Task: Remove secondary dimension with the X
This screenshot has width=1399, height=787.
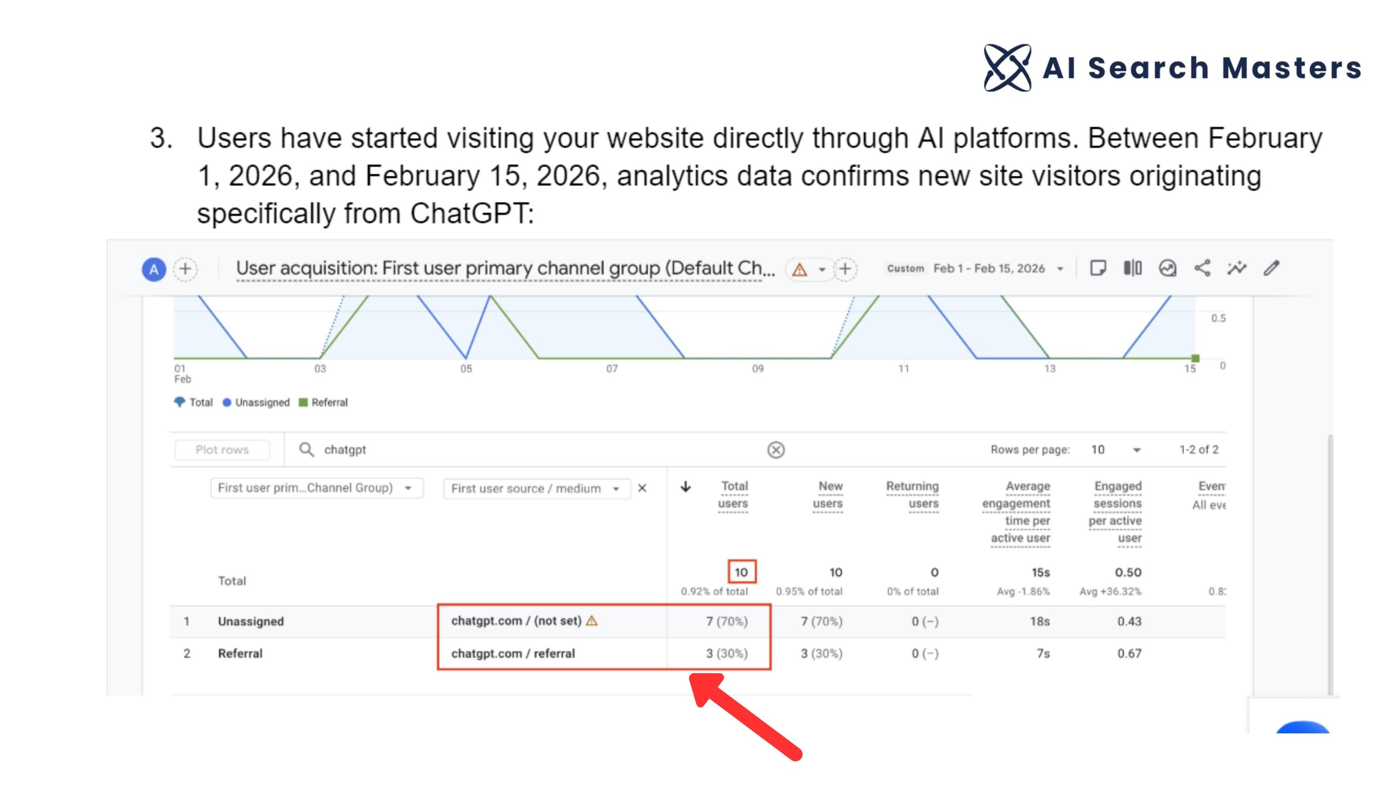Action: pos(642,488)
